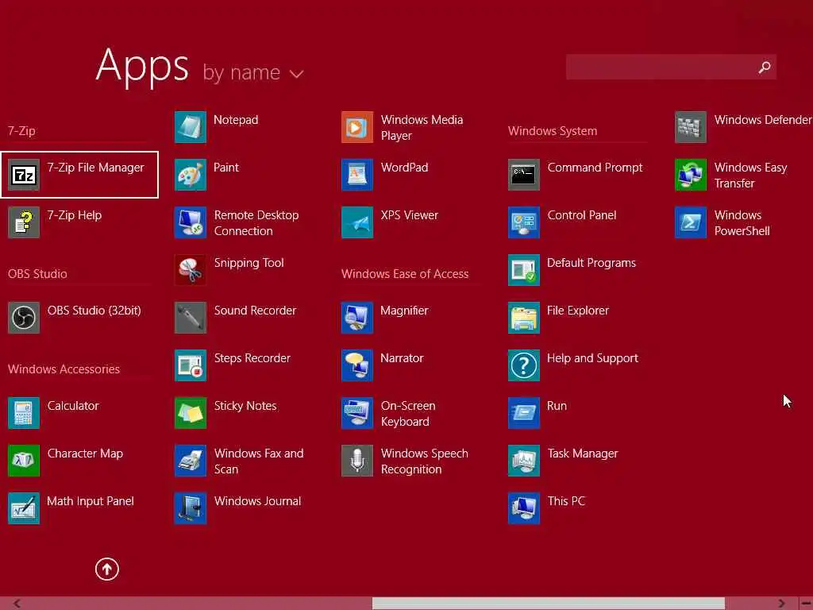Click the sort chevron next to 'by name'

297,74
